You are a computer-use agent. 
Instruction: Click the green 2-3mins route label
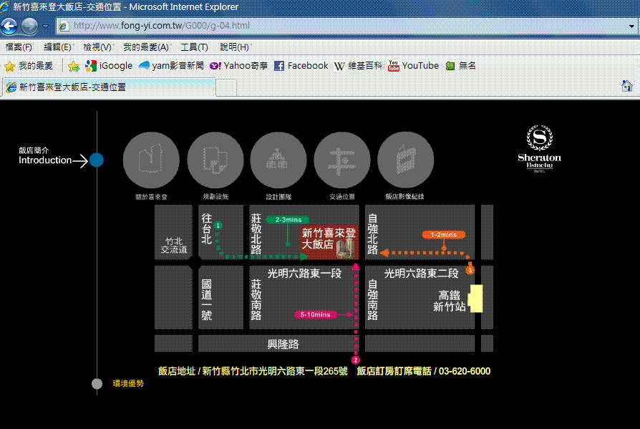[288, 220]
